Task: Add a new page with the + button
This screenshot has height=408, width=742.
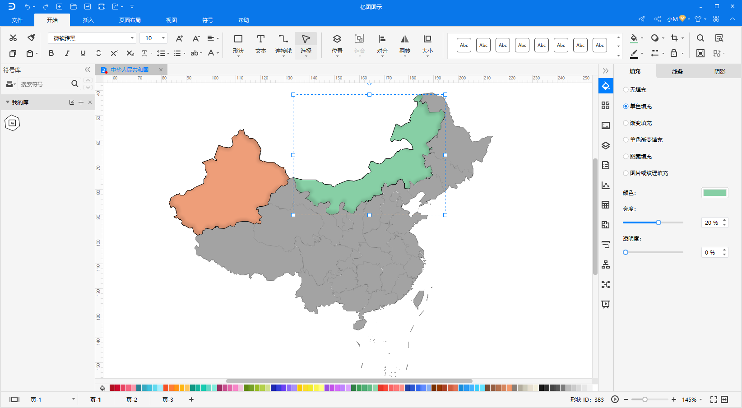Action: 191,399
